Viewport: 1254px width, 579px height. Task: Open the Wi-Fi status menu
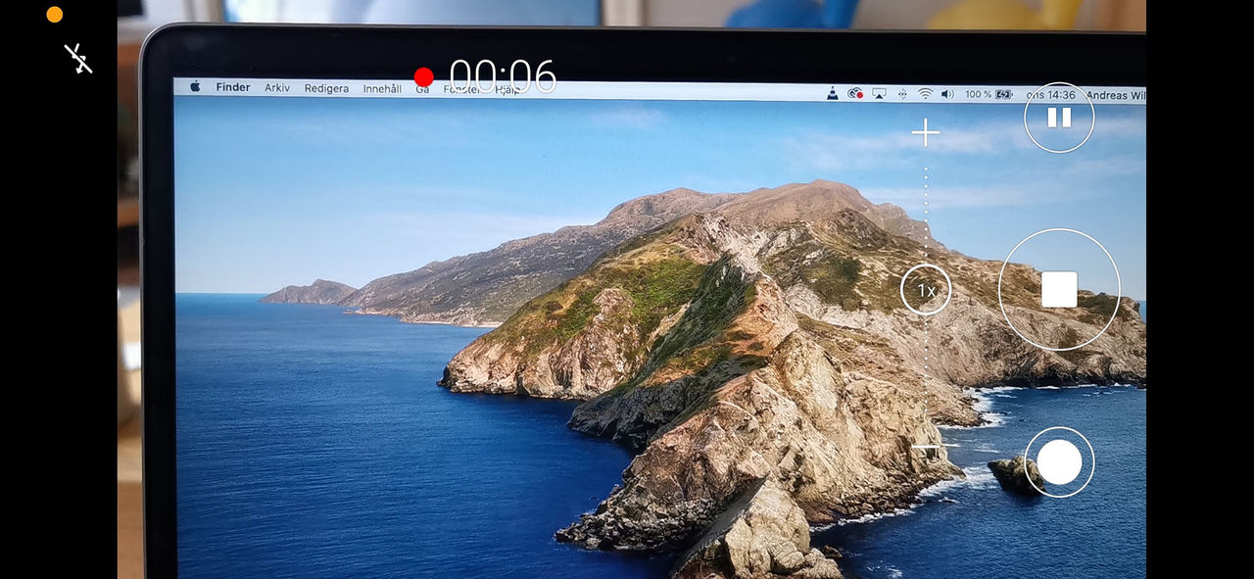925,94
